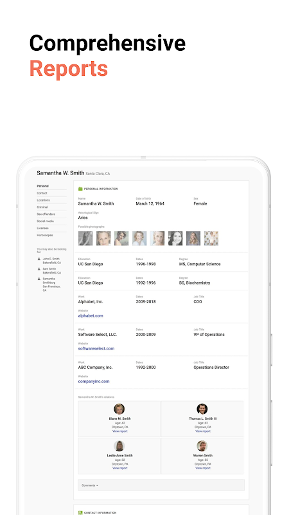
Task: Visit the alphabet.com website link
Action: [91, 315]
